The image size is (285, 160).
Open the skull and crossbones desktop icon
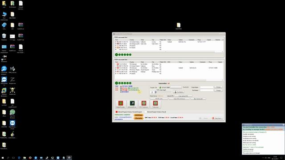12,91
